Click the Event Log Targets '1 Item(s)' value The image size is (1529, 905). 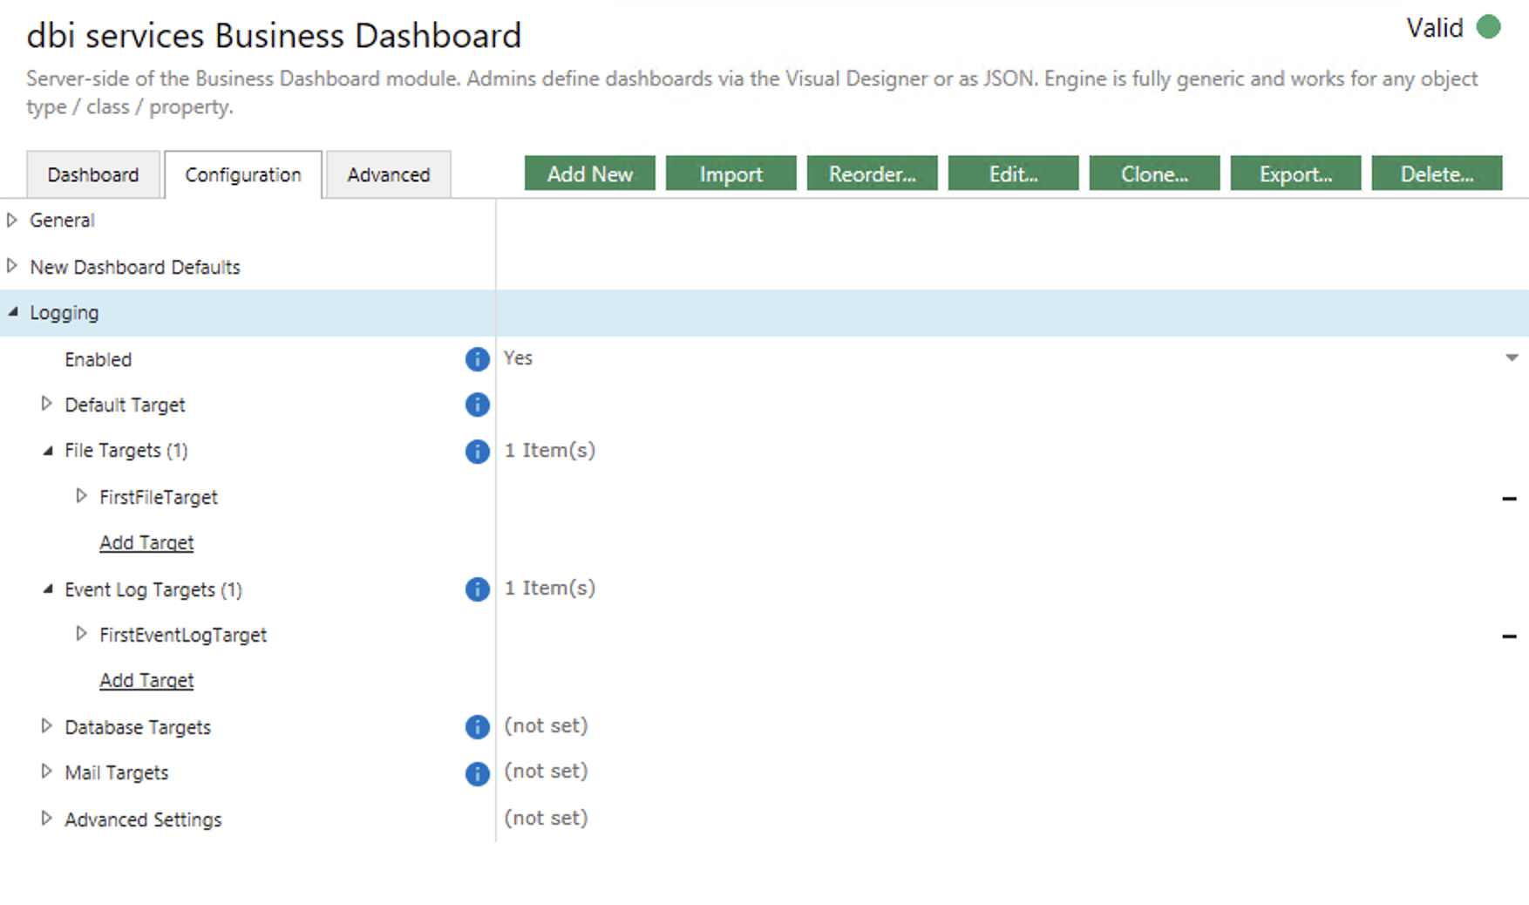click(550, 589)
